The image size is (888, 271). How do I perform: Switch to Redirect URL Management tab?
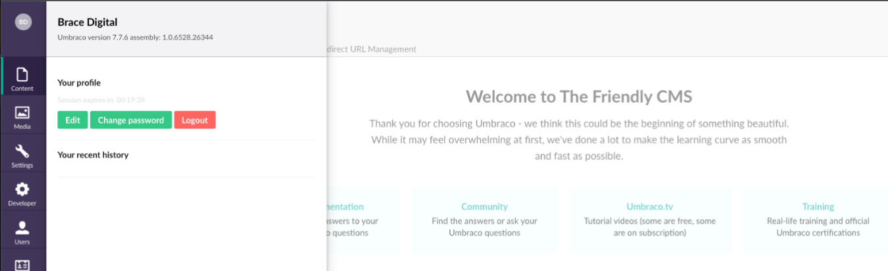pos(372,49)
